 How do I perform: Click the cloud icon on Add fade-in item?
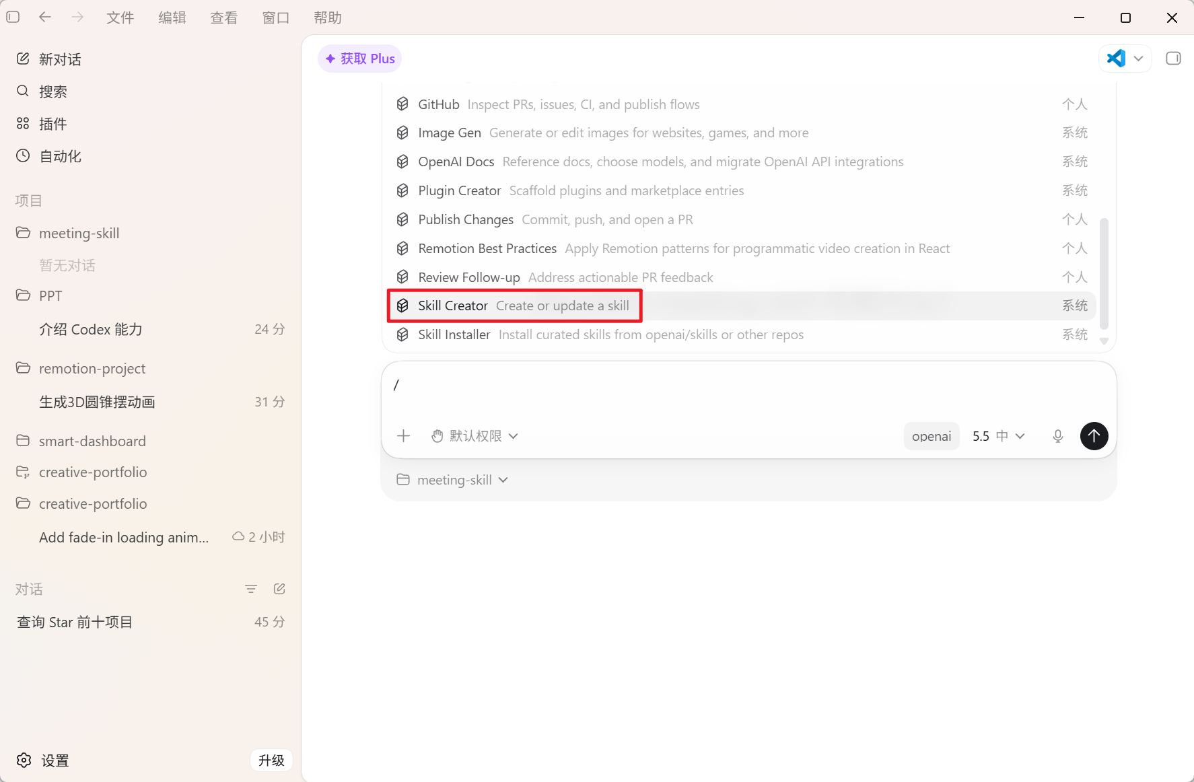click(x=238, y=536)
